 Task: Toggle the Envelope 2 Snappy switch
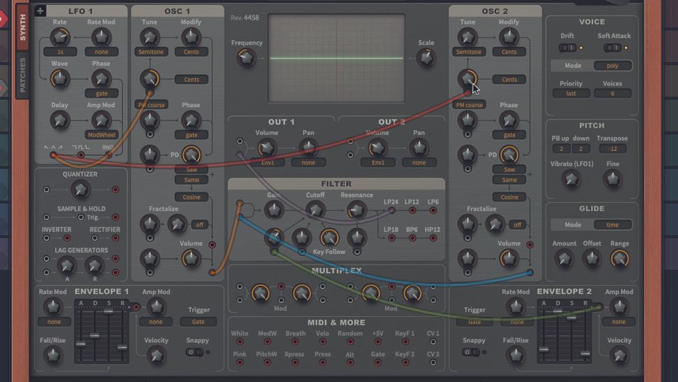(x=470, y=352)
